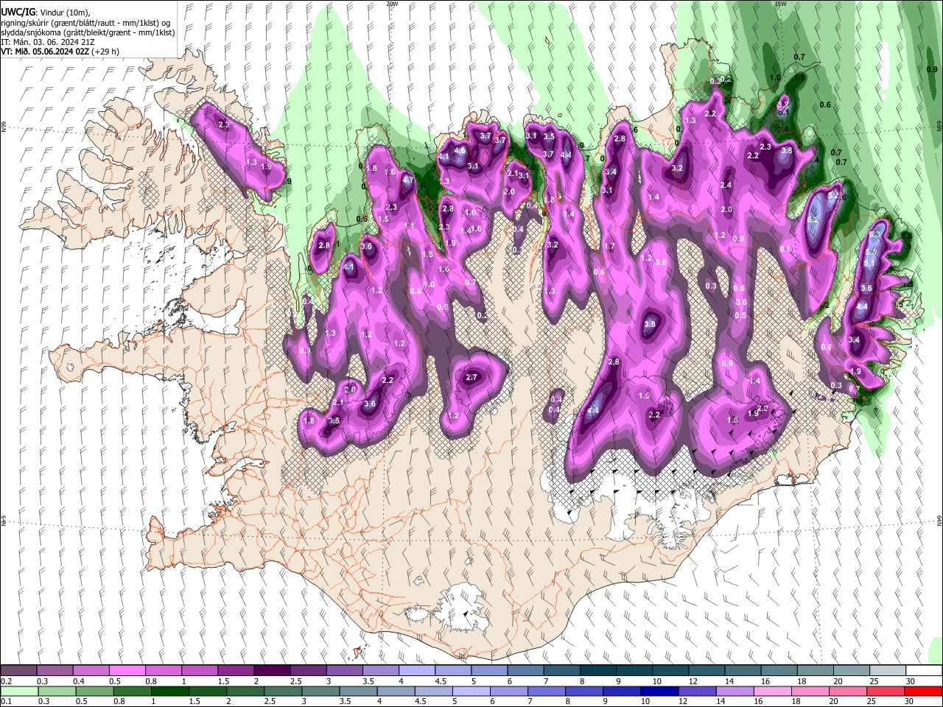Viewport: 943px width, 707px height.
Task: Click the darkest green rain swatch between 1 and 1.5
Action: click(169, 691)
